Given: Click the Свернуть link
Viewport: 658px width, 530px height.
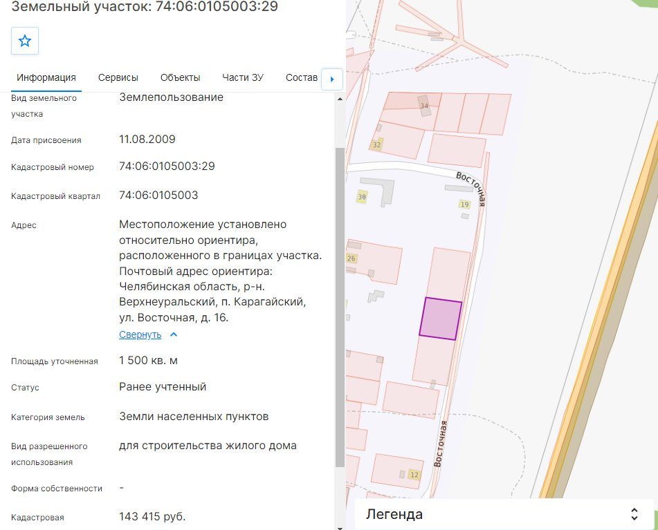Looking at the screenshot, I should coord(140,334).
